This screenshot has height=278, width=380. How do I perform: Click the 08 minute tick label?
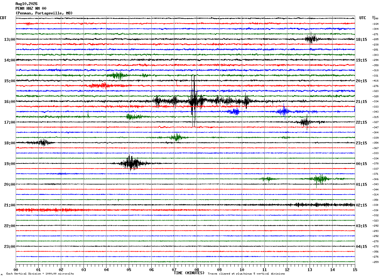tap(197, 270)
